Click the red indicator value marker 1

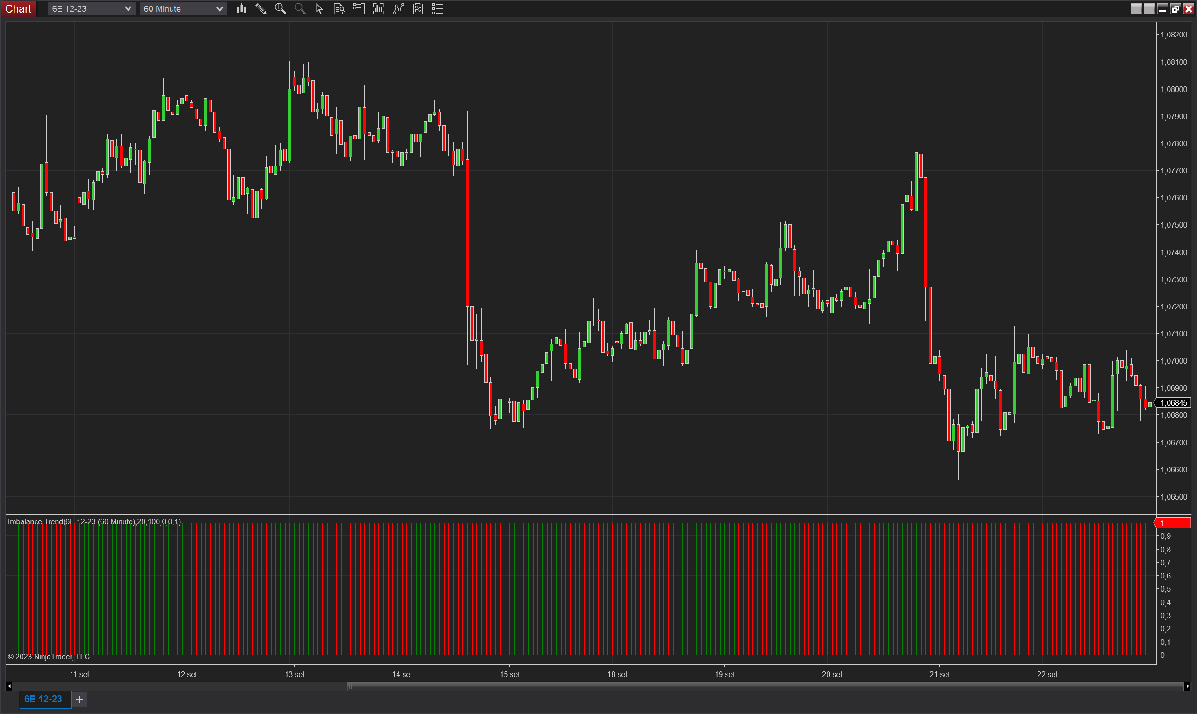[1173, 522]
